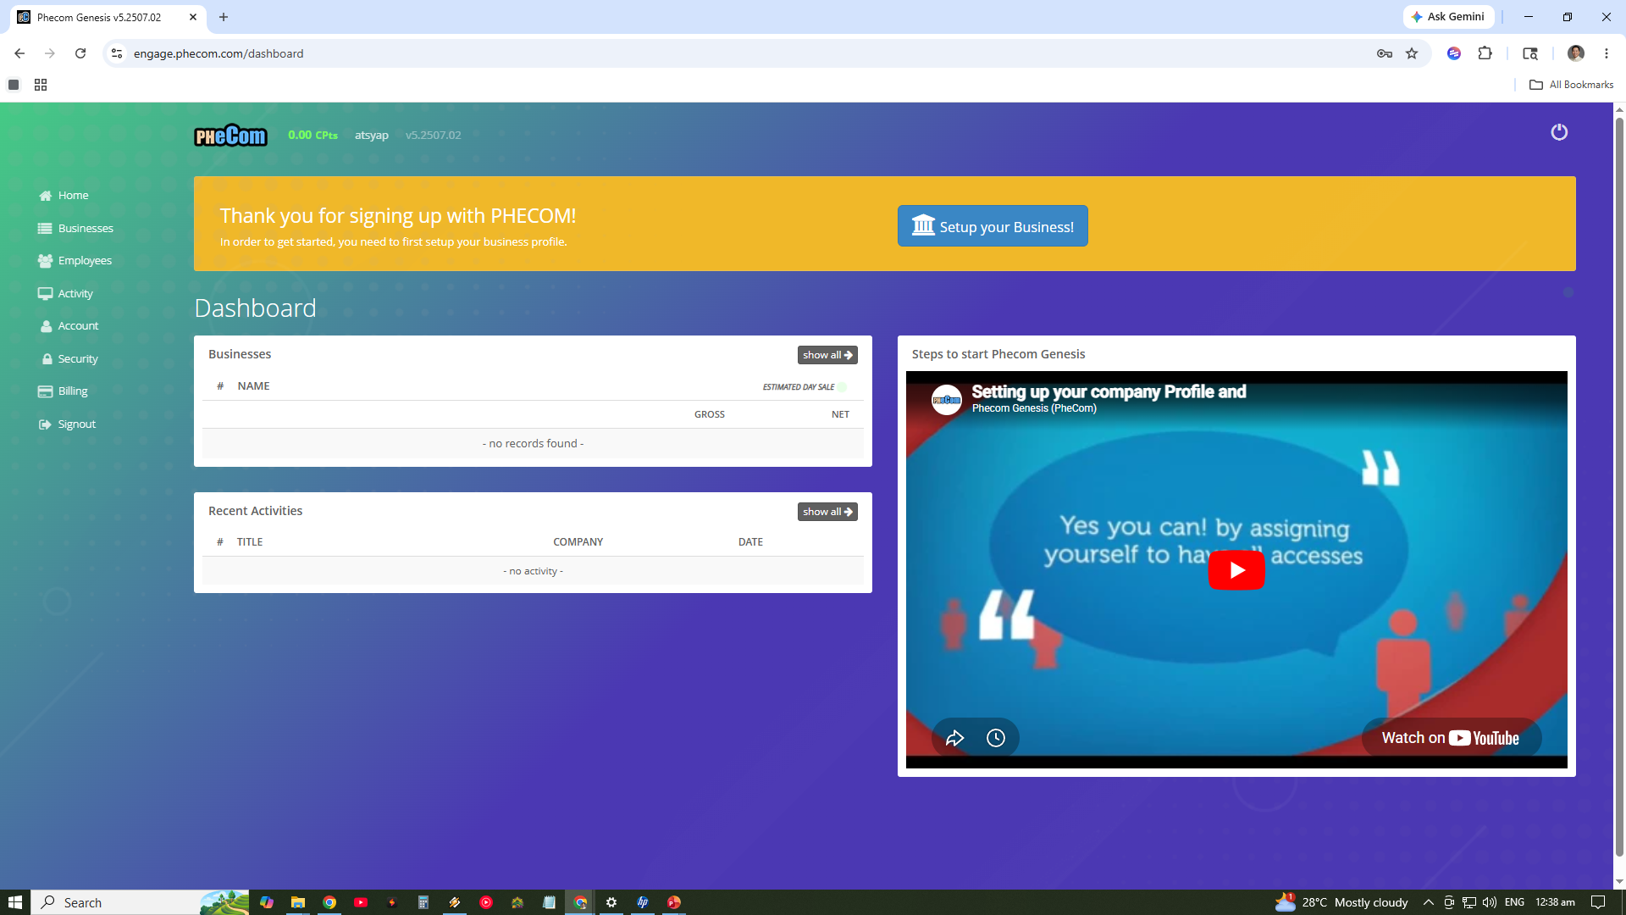The image size is (1626, 915).
Task: Click the power icon in page header
Action: [x=1559, y=132]
